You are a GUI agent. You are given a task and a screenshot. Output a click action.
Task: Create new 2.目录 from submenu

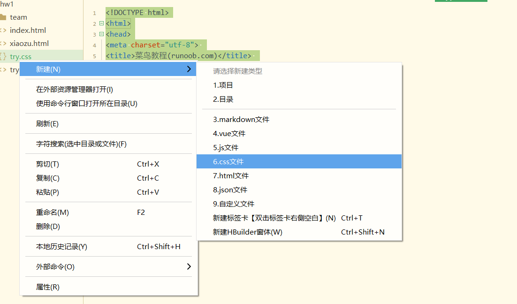tap(223, 99)
